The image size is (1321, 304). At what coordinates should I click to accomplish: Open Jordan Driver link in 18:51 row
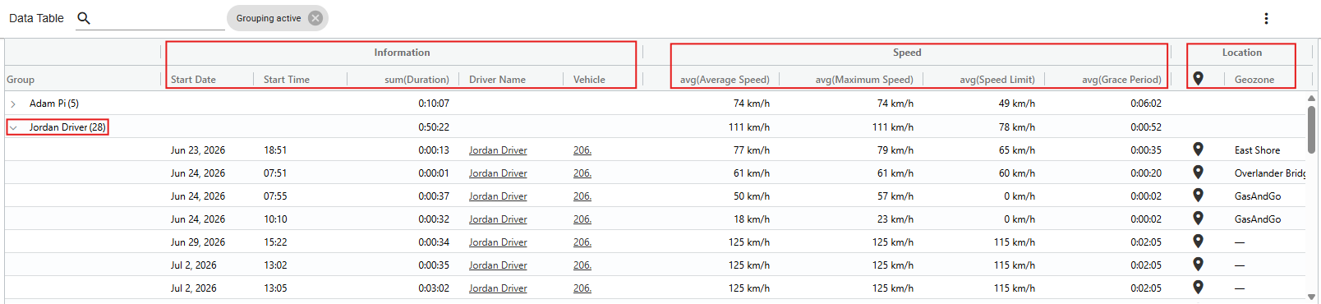tap(498, 150)
